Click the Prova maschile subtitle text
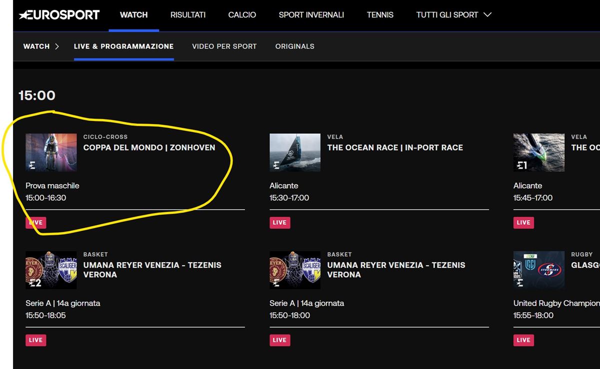Screen dimensions: 600x369 tap(52, 186)
